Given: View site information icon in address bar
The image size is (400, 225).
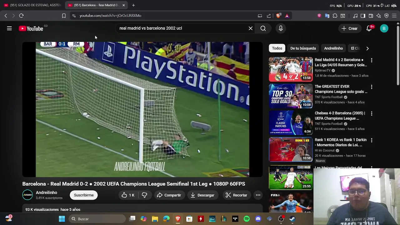Looking at the screenshot, I should (x=73, y=16).
